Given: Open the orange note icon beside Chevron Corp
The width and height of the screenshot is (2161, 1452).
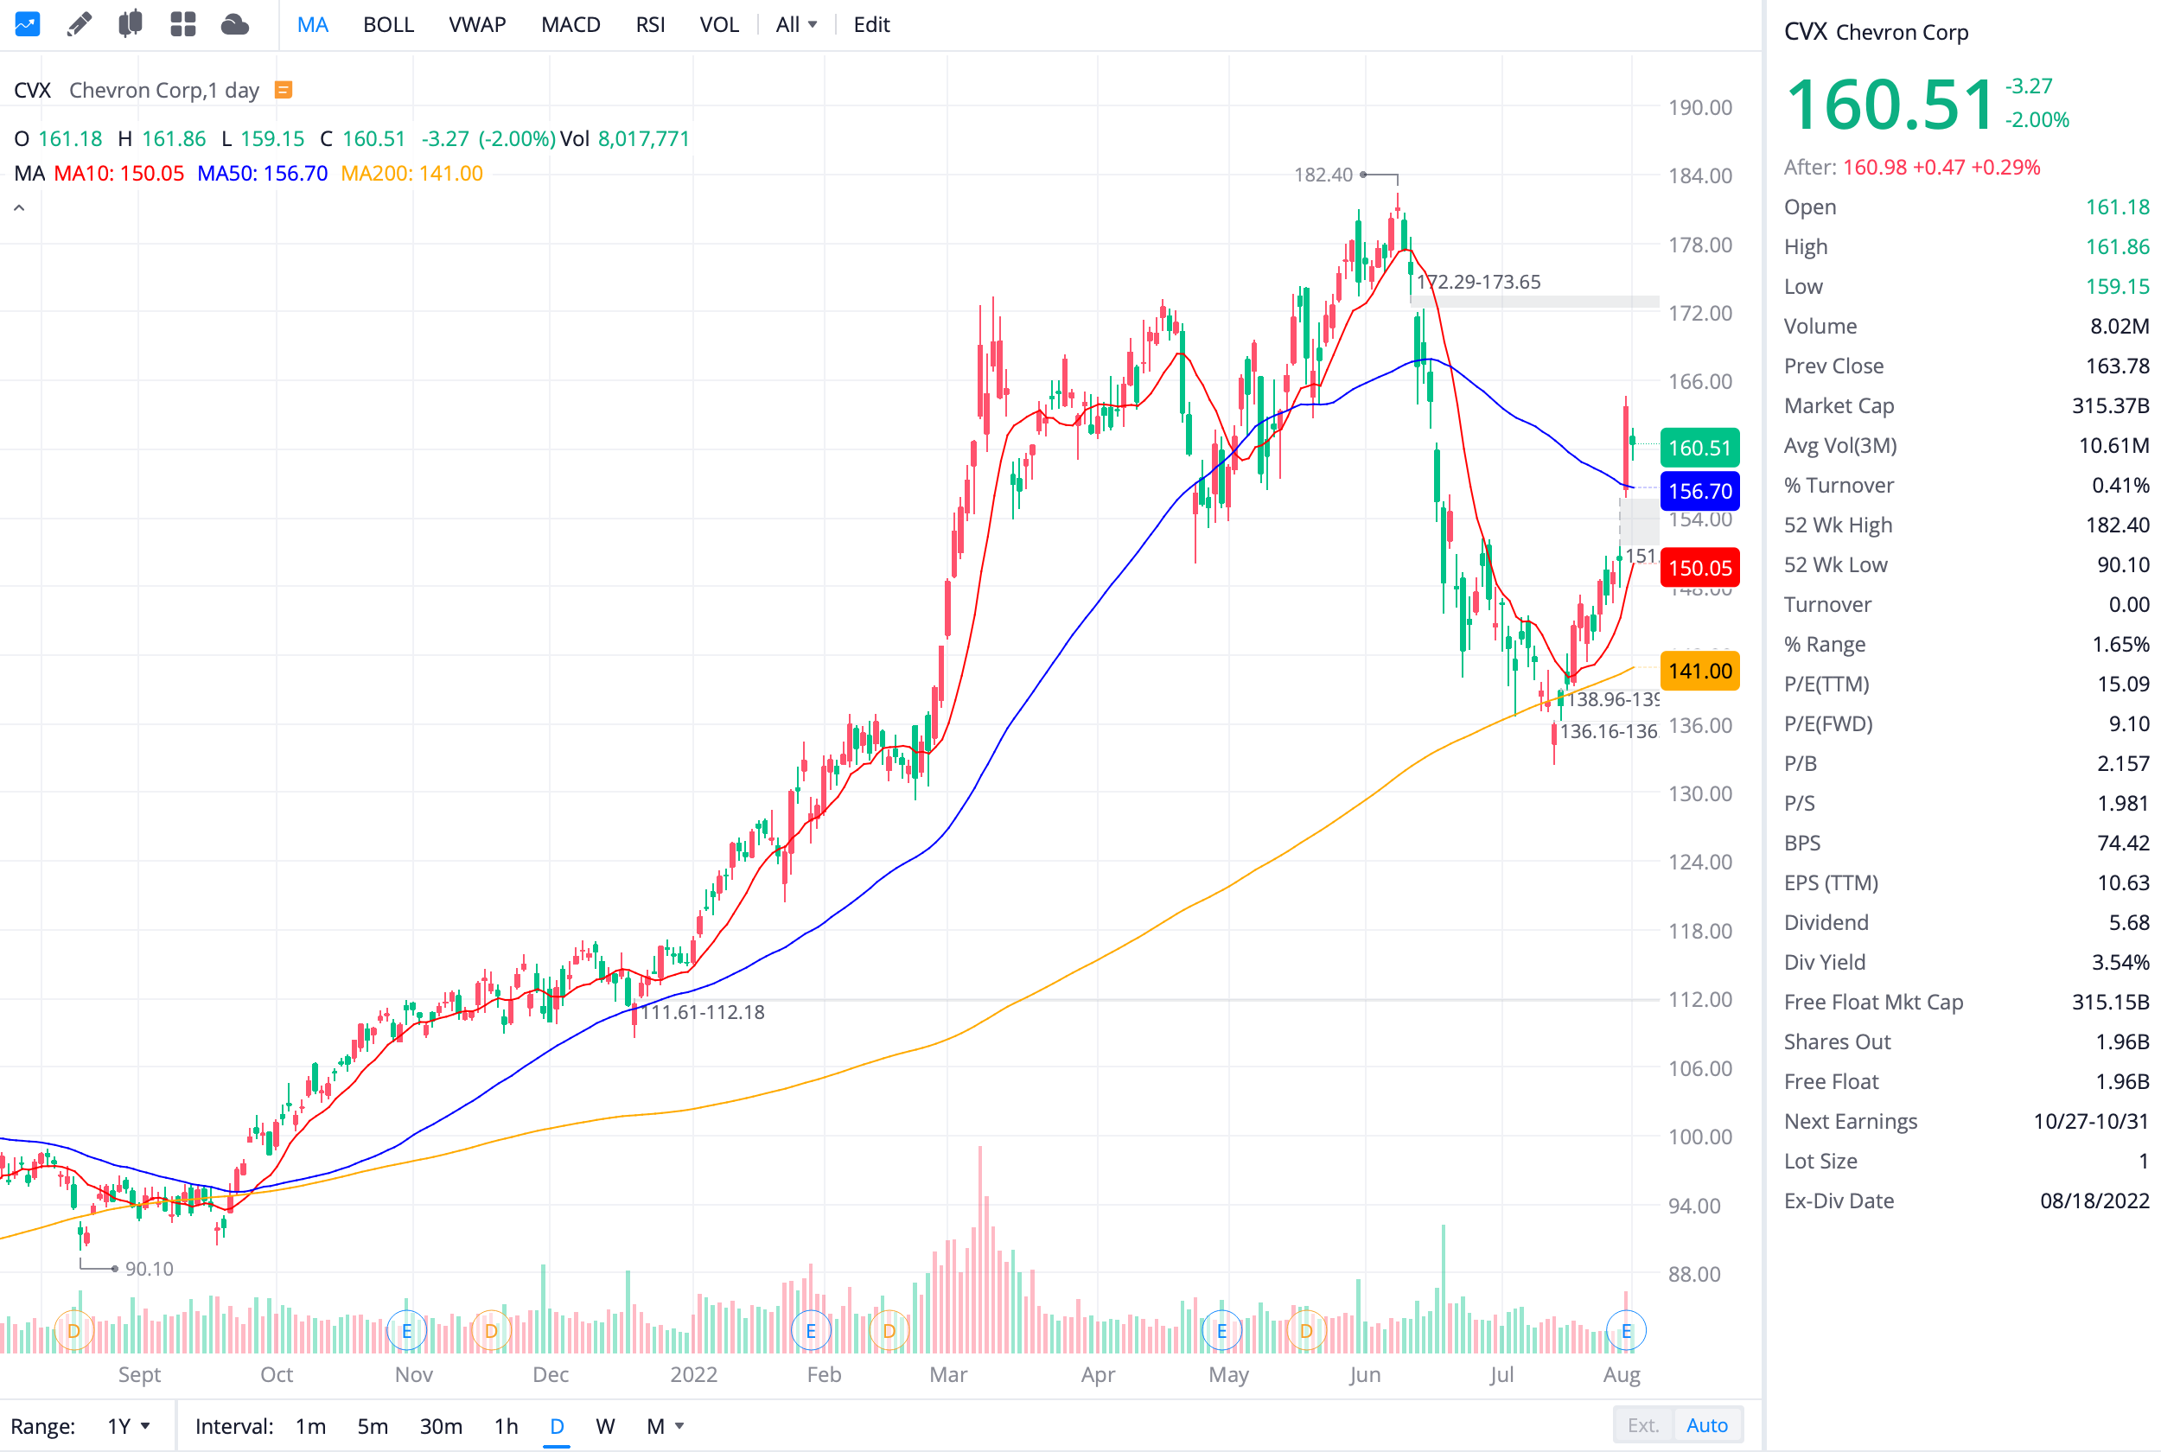Looking at the screenshot, I should [x=284, y=90].
